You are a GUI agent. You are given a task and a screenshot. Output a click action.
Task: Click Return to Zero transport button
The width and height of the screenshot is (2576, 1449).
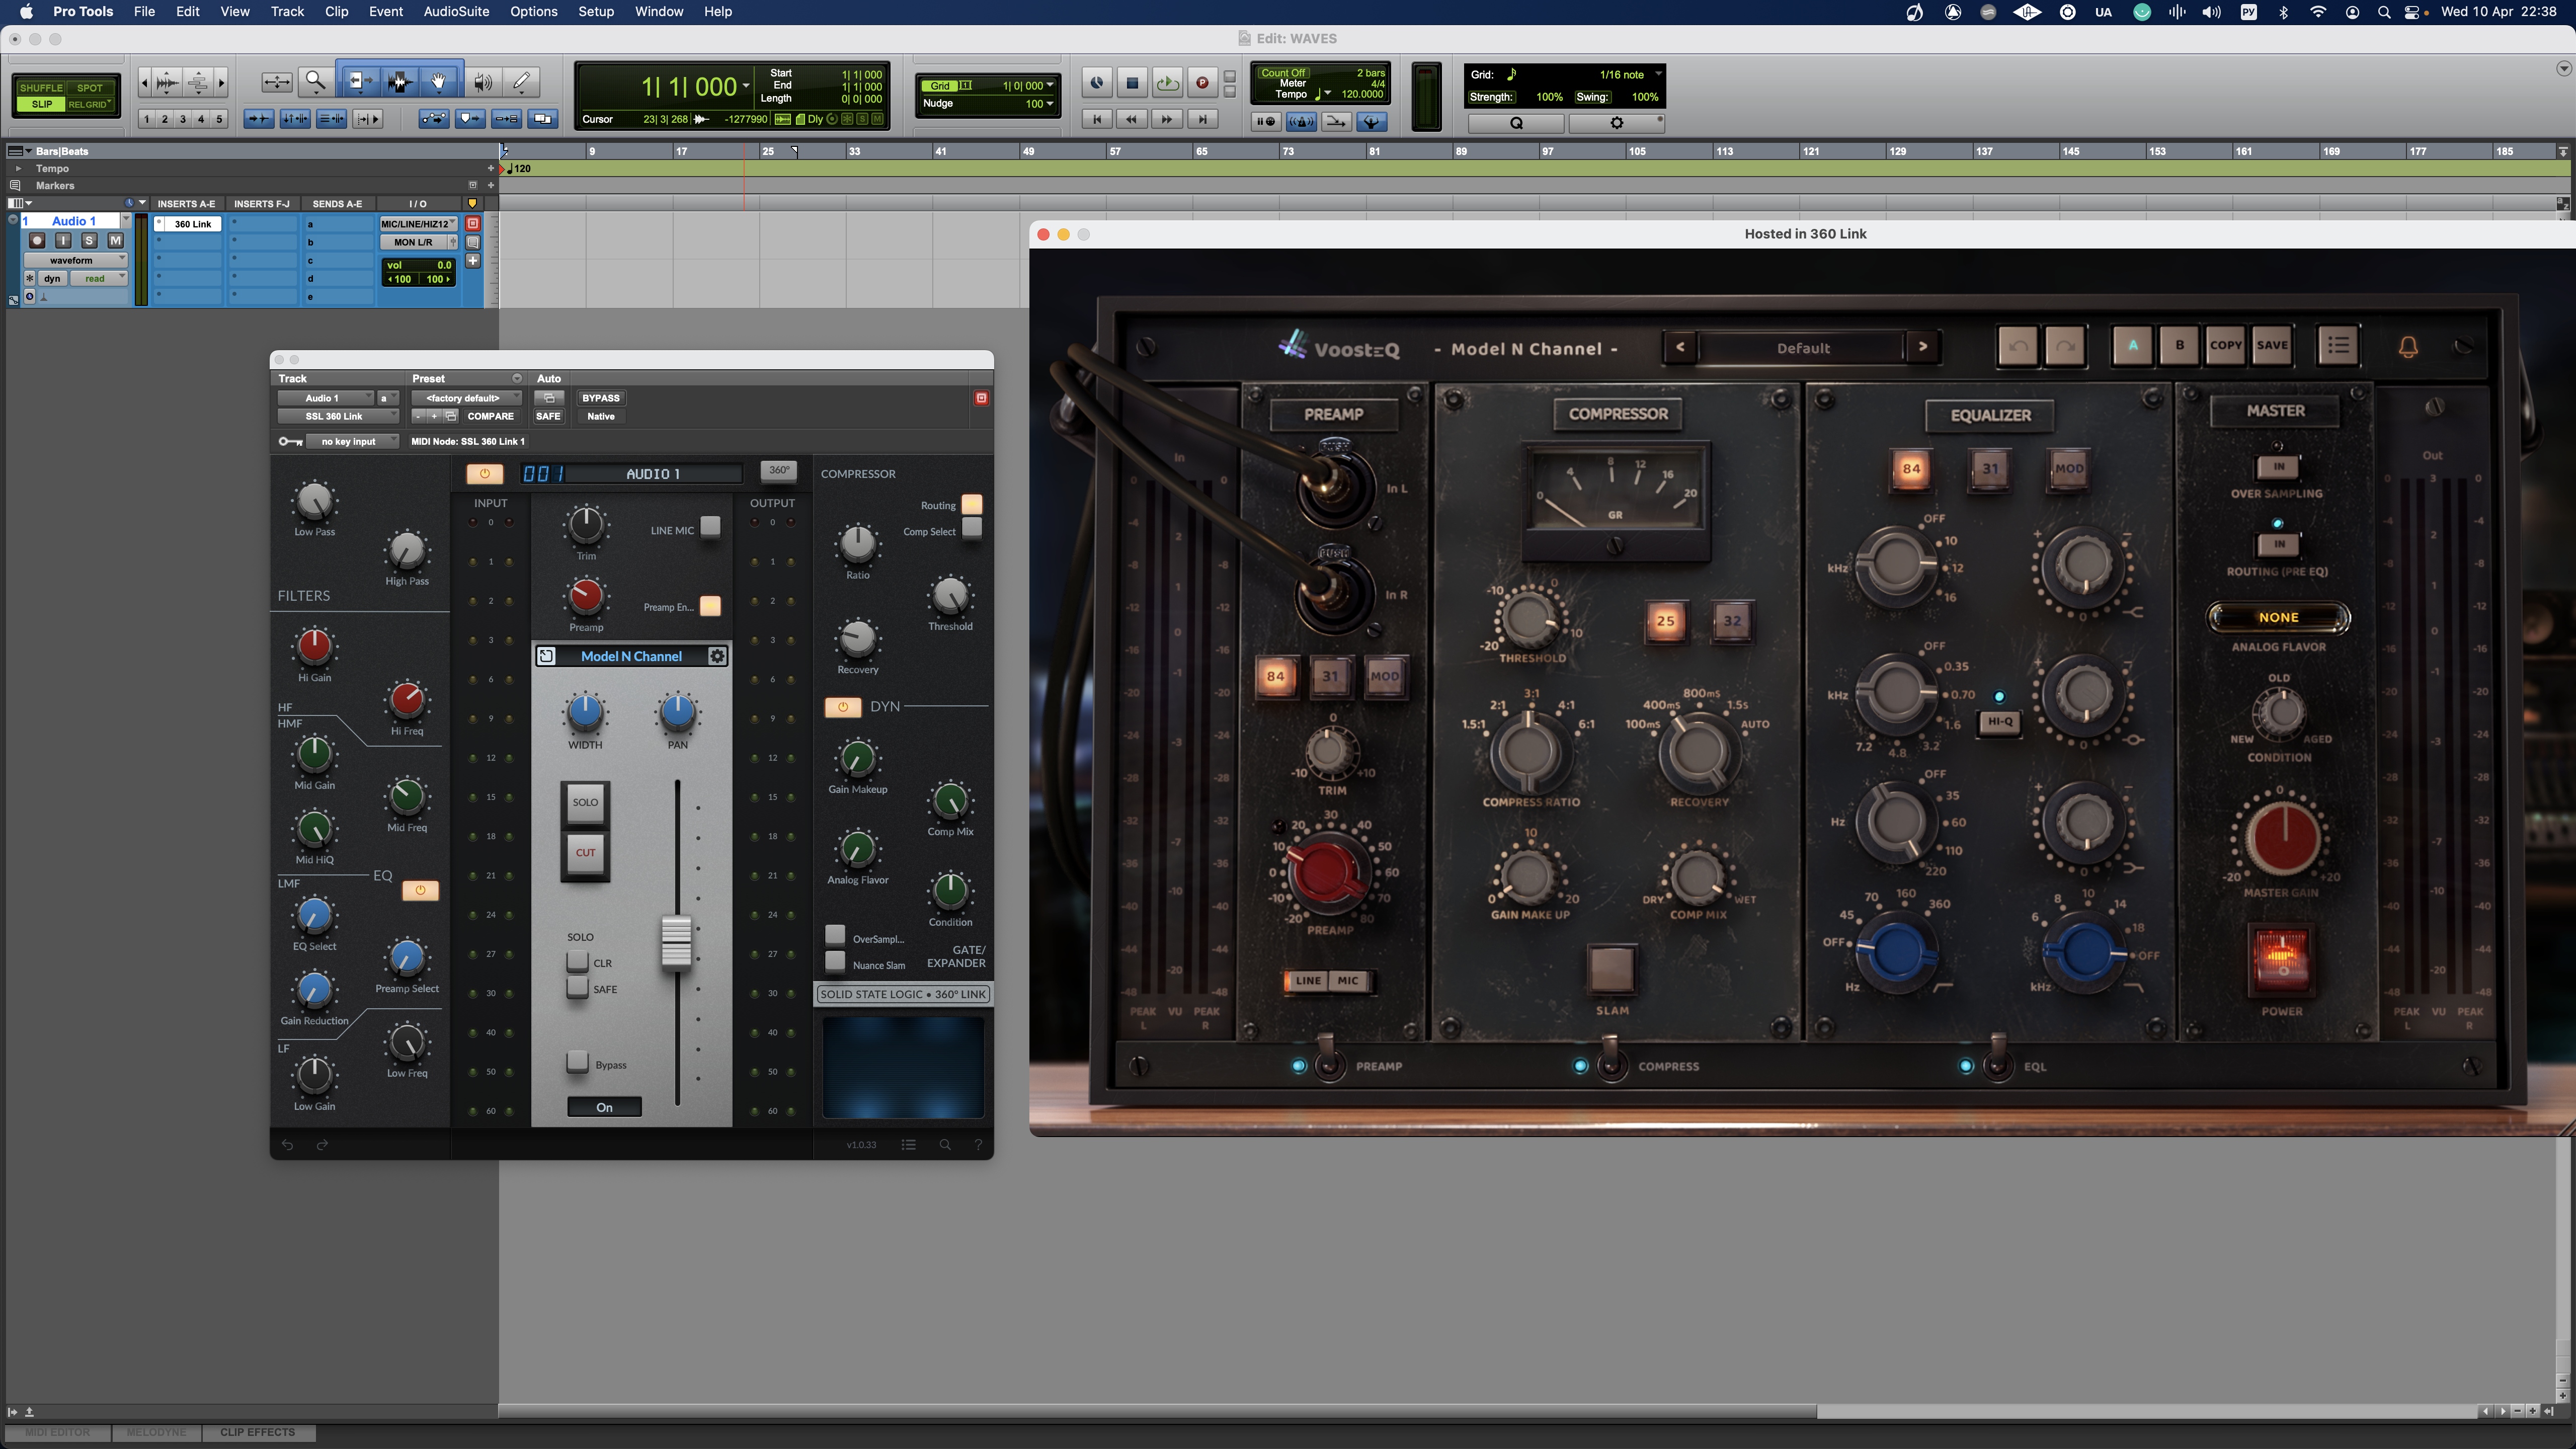[x=1097, y=119]
